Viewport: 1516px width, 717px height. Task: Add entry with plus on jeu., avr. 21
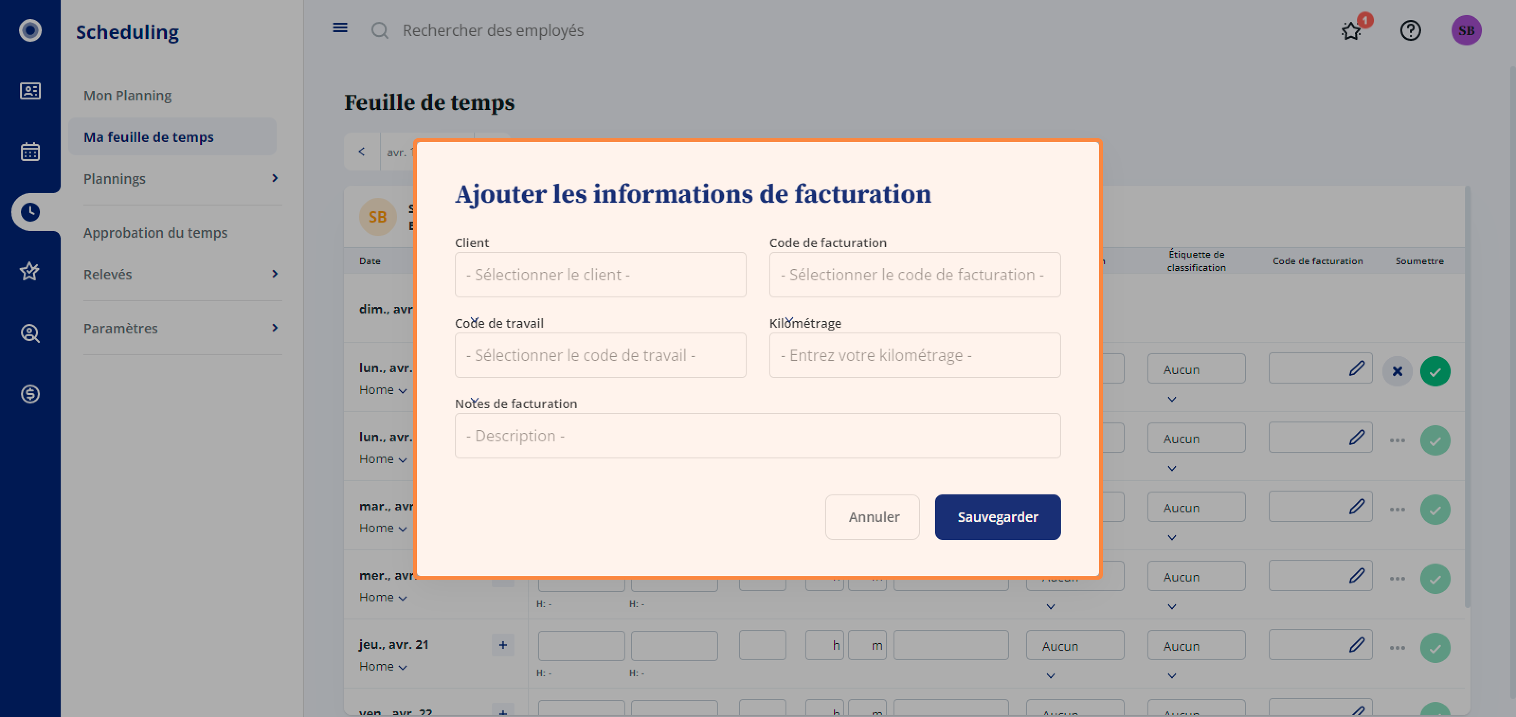tap(503, 645)
